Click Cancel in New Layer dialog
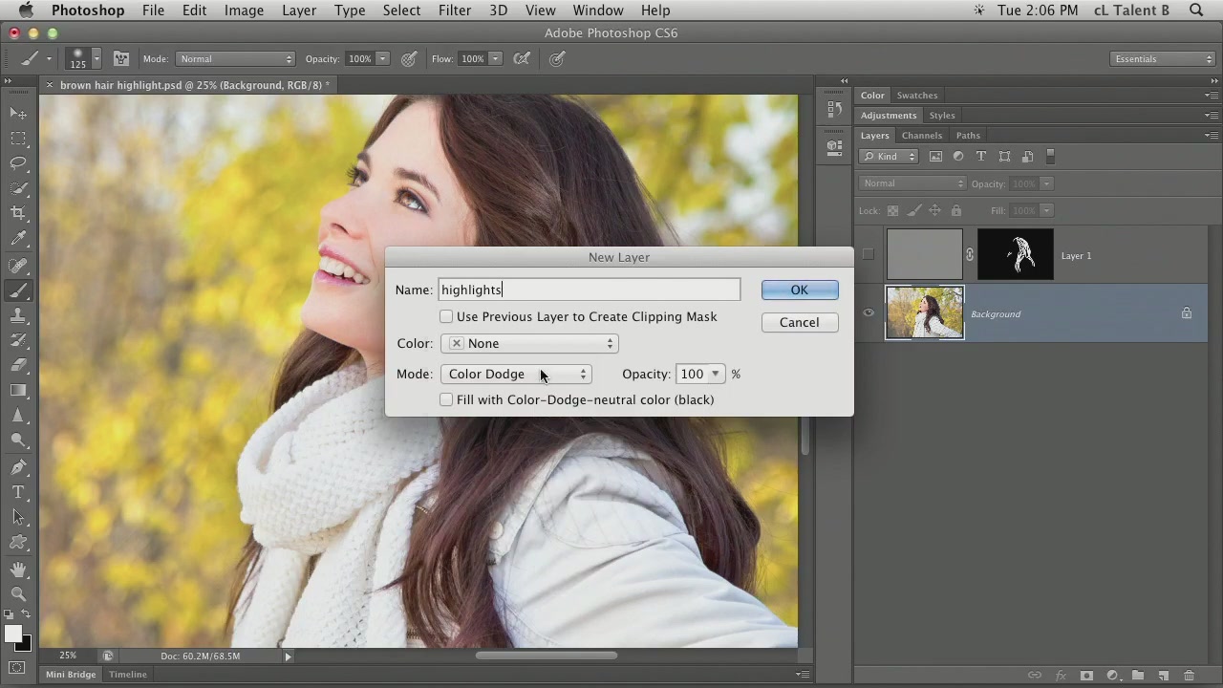 (x=800, y=322)
